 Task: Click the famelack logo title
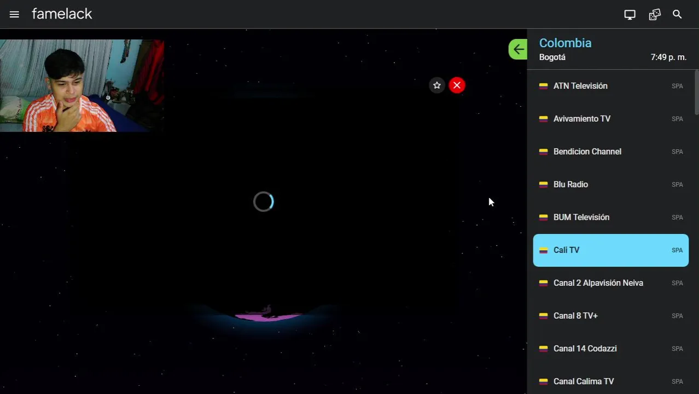(62, 14)
